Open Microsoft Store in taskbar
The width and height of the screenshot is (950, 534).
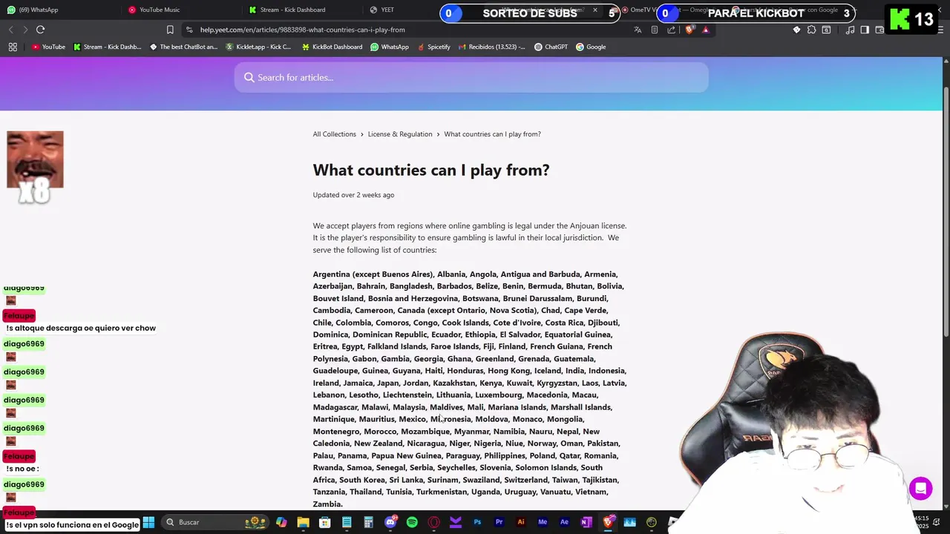324,522
